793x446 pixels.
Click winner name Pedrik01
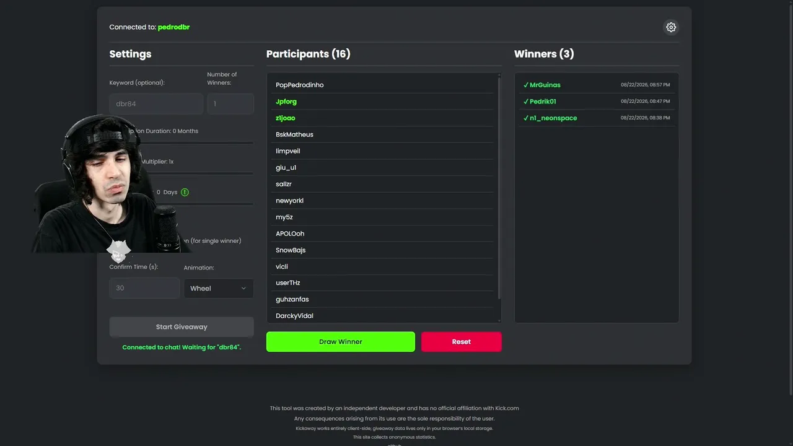[543, 102]
